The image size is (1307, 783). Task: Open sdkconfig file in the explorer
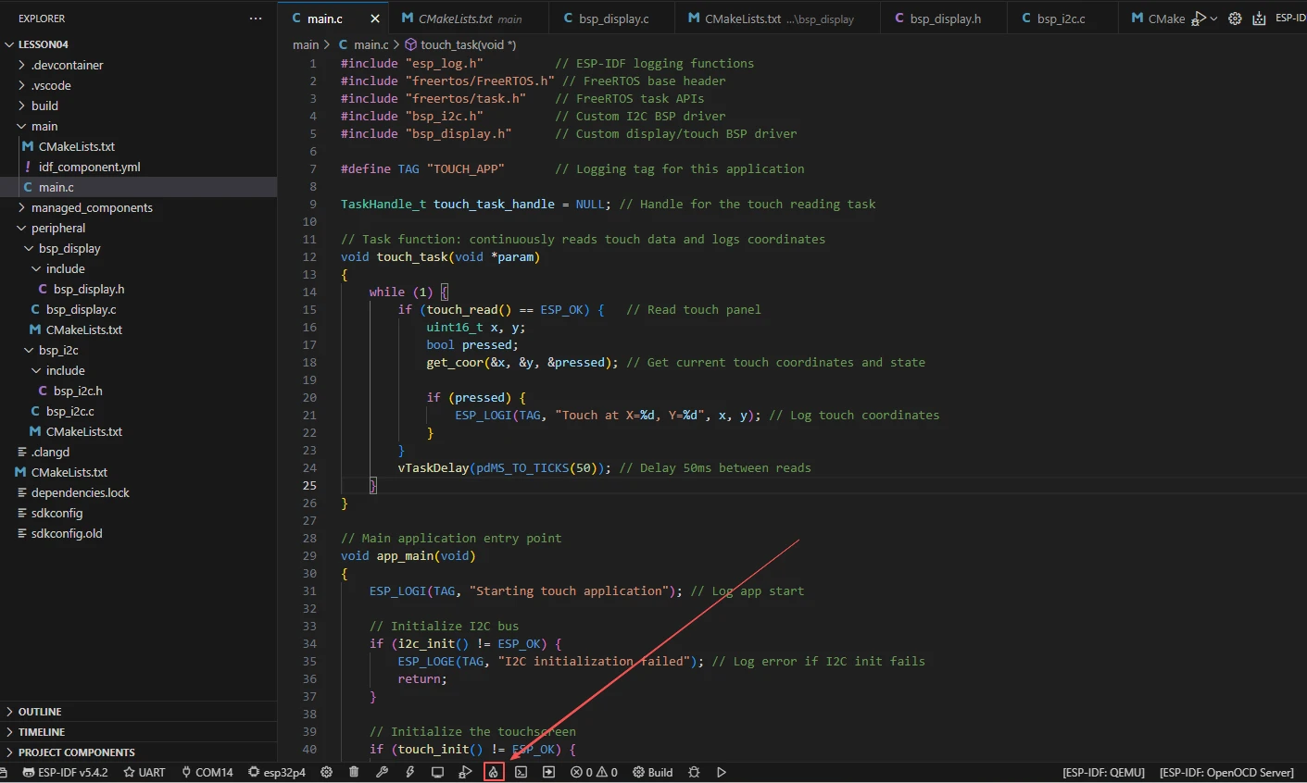coord(57,513)
